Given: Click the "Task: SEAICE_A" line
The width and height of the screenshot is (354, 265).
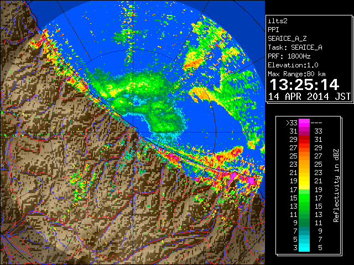Looking at the screenshot, I should click(x=295, y=47).
